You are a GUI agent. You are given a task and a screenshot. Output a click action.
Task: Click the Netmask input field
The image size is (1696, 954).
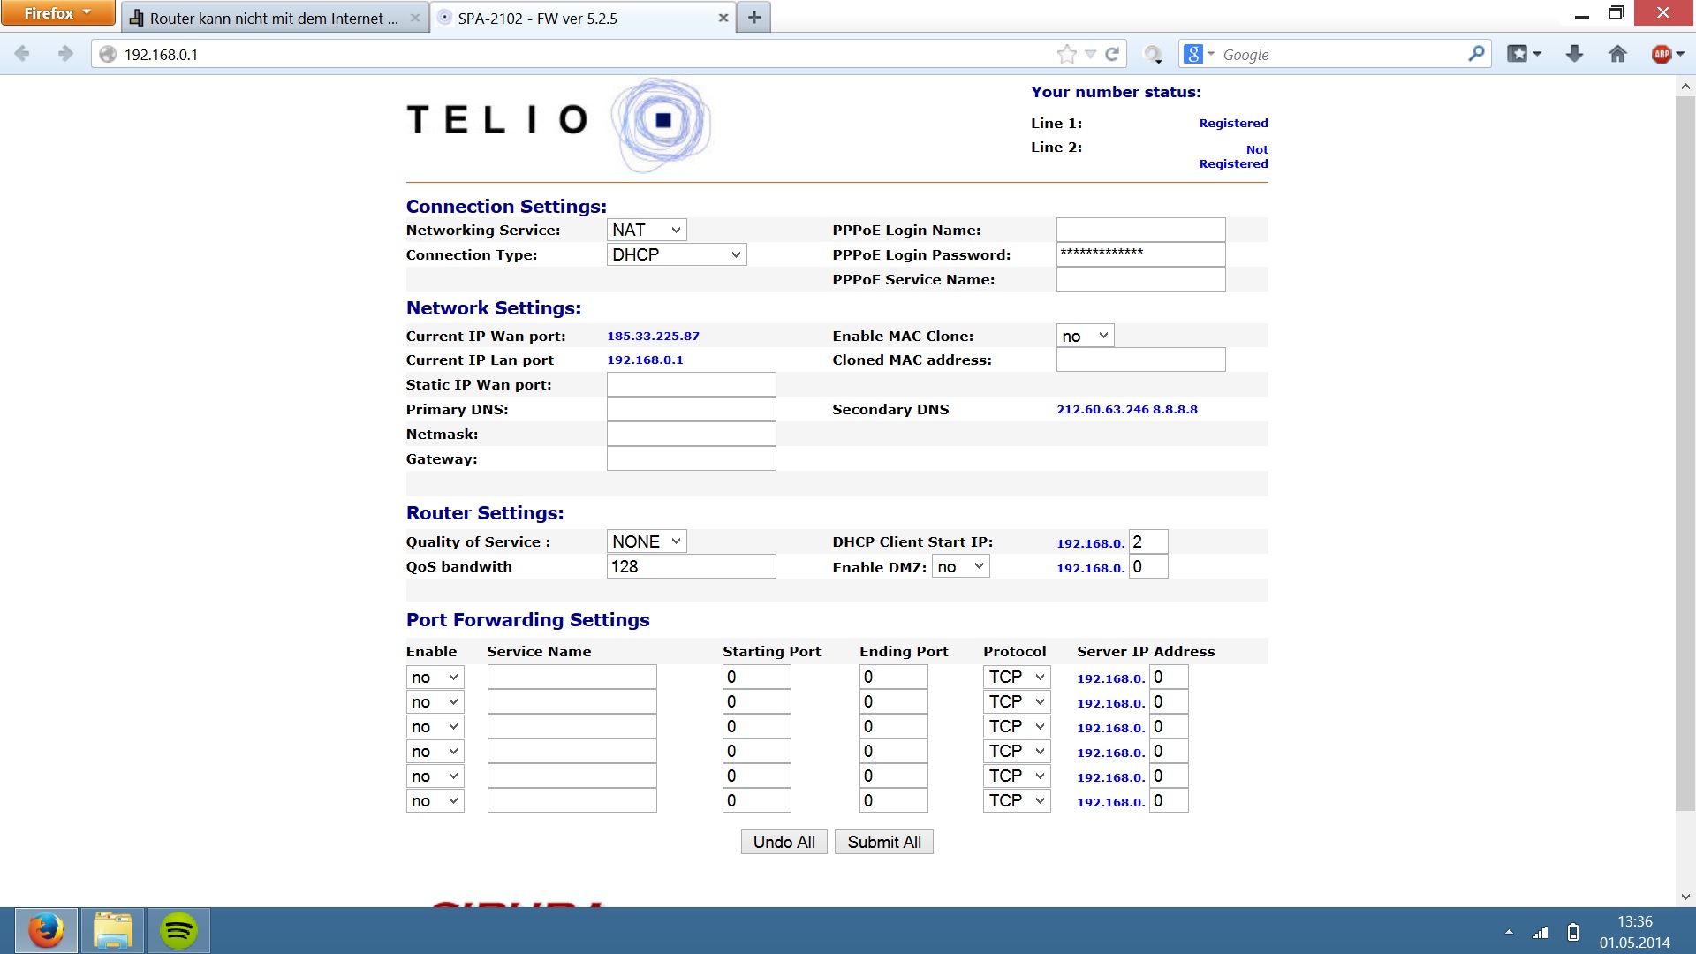[692, 434]
